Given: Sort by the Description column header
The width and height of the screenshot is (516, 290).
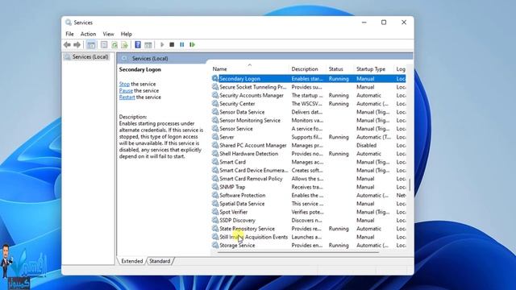Looking at the screenshot, I should click(x=307, y=69).
